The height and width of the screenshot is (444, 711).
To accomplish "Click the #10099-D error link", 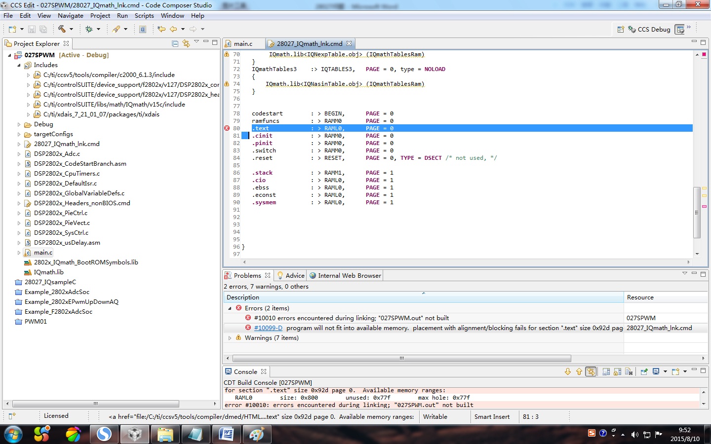I will (x=268, y=328).
